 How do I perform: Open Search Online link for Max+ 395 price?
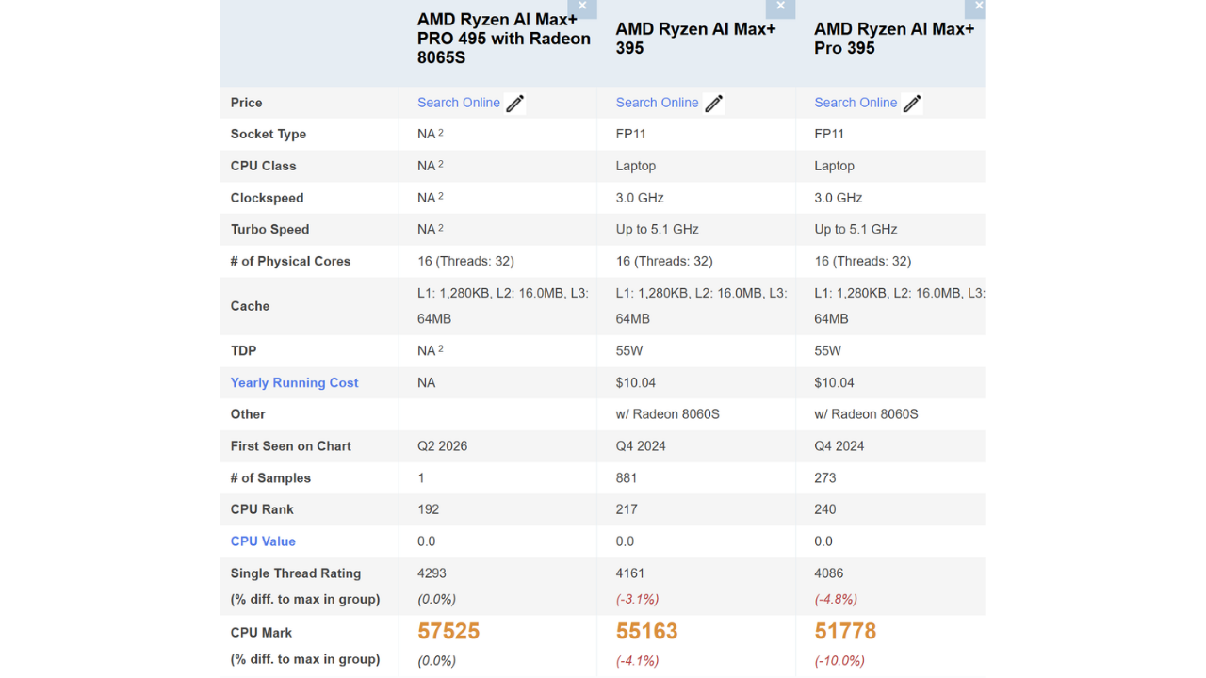[x=658, y=103]
